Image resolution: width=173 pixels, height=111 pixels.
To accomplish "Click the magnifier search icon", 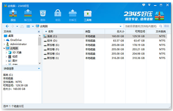I will [x=161, y=26].
